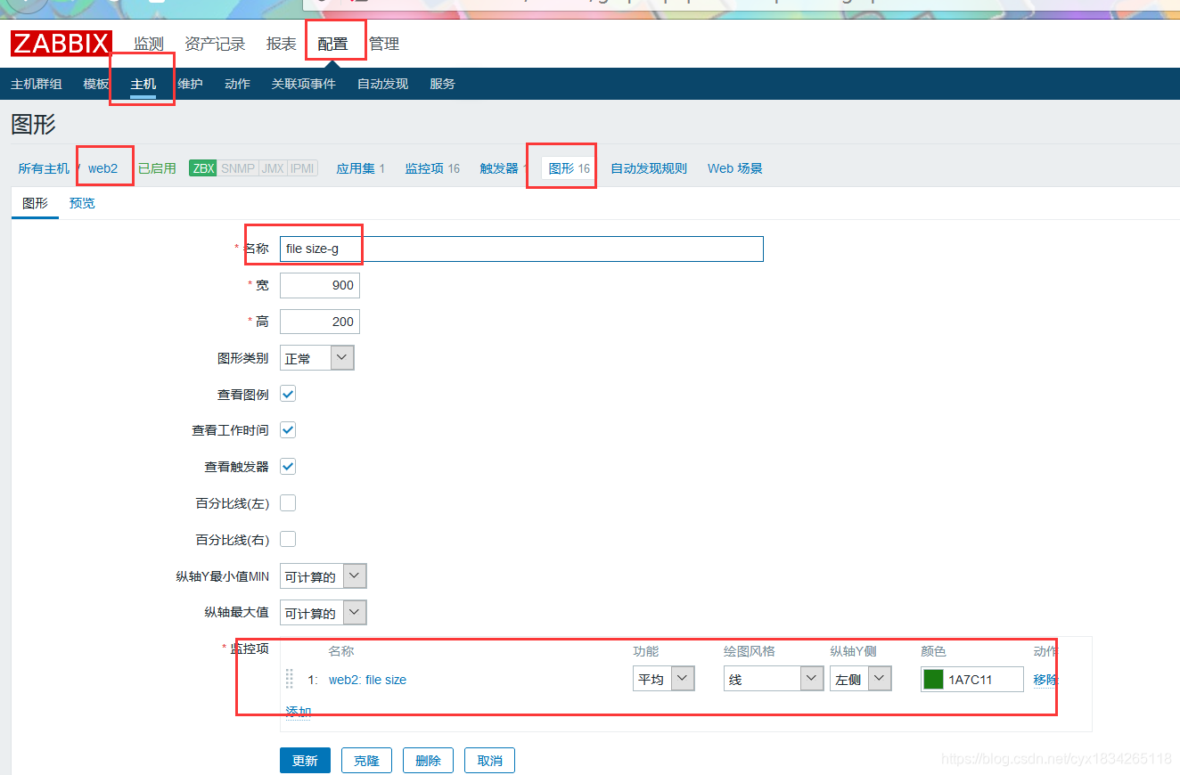Viewport: 1180px width, 775px height.
Task: Open the web2: file size item link
Action: coord(367,680)
